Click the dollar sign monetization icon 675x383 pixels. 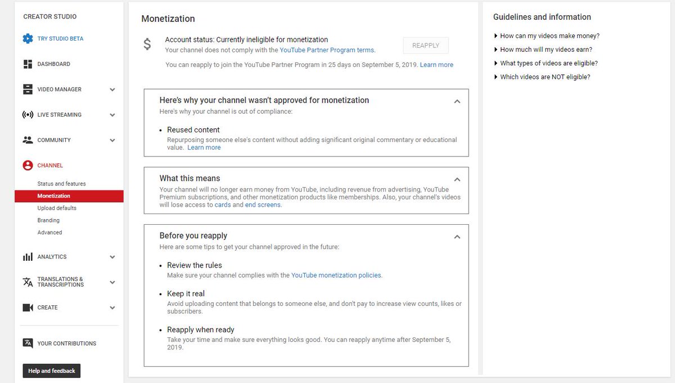147,44
